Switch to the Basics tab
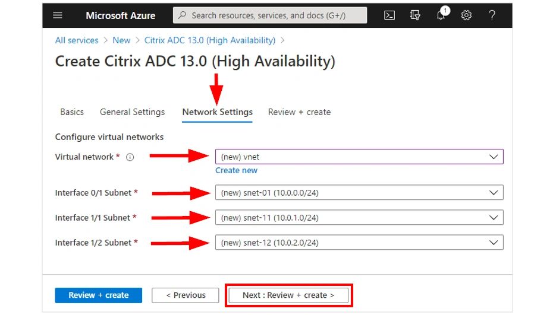Image resolution: width=556 pixels, height=315 pixels. tap(72, 112)
